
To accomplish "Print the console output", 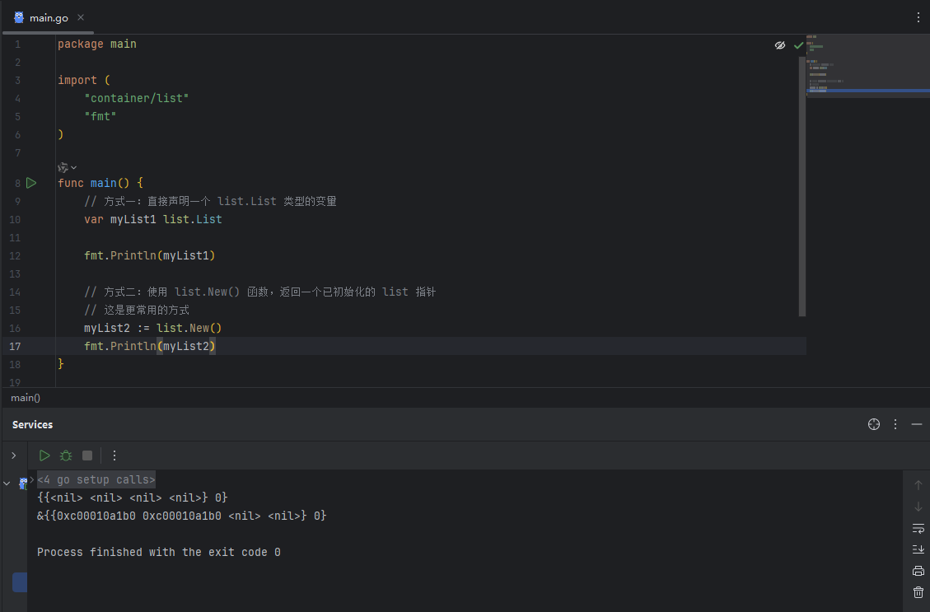I will click(x=918, y=571).
